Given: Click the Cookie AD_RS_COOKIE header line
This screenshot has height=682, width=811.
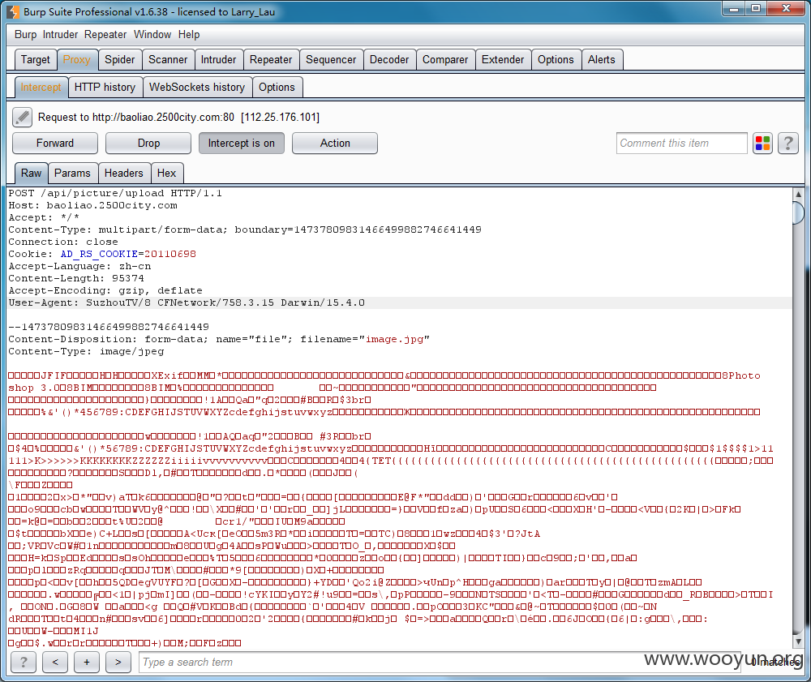Looking at the screenshot, I should pyautogui.click(x=102, y=254).
